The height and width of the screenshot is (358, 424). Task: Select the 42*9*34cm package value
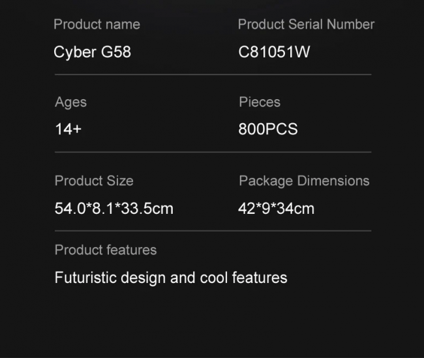pos(276,209)
